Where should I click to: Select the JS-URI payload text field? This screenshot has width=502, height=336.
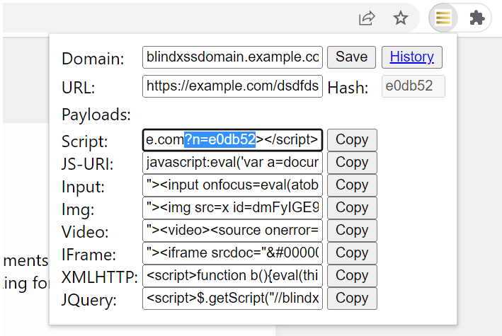(x=232, y=163)
